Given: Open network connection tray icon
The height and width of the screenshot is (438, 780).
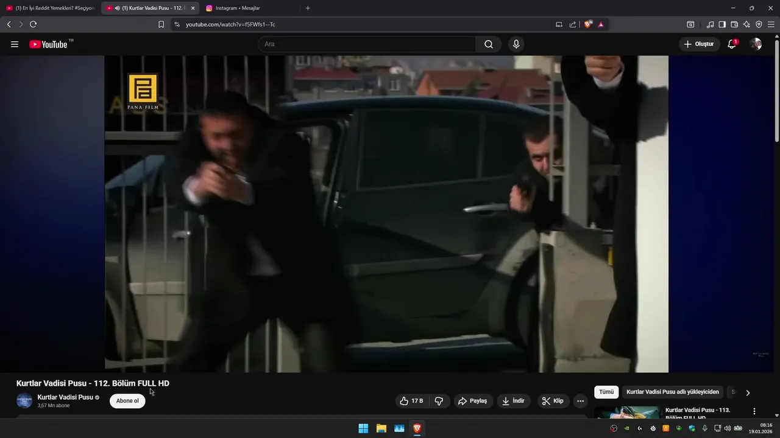Looking at the screenshot, I should [717, 428].
